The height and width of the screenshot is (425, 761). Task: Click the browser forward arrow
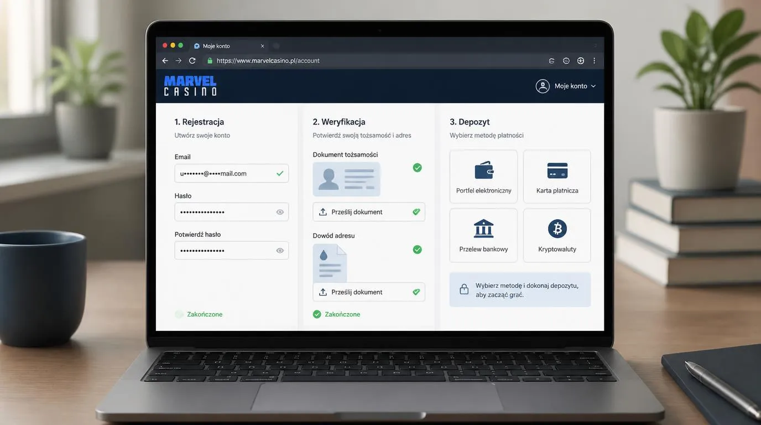coord(178,61)
